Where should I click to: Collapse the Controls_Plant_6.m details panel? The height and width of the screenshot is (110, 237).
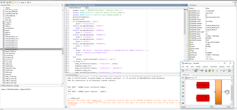click(62, 85)
